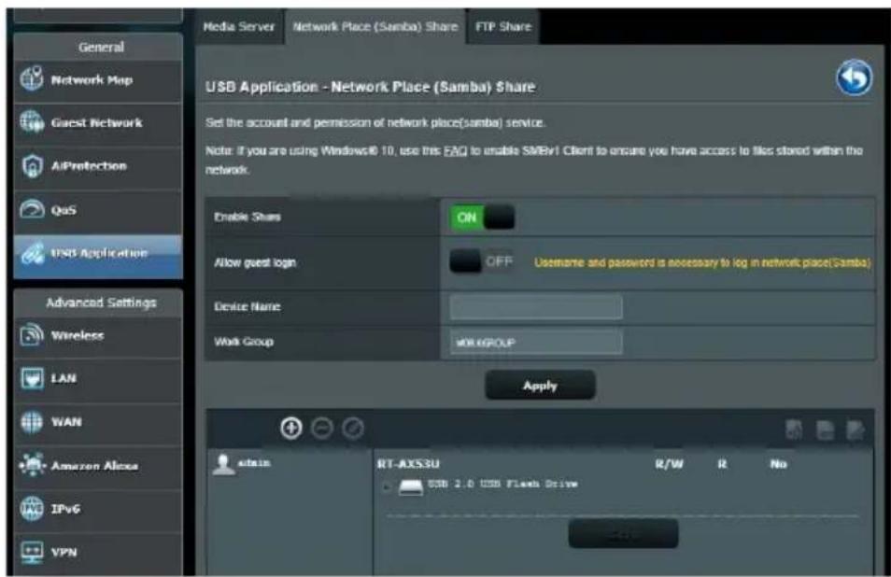The image size is (891, 577).
Task: Click the Device Name input field
Action: (x=536, y=307)
